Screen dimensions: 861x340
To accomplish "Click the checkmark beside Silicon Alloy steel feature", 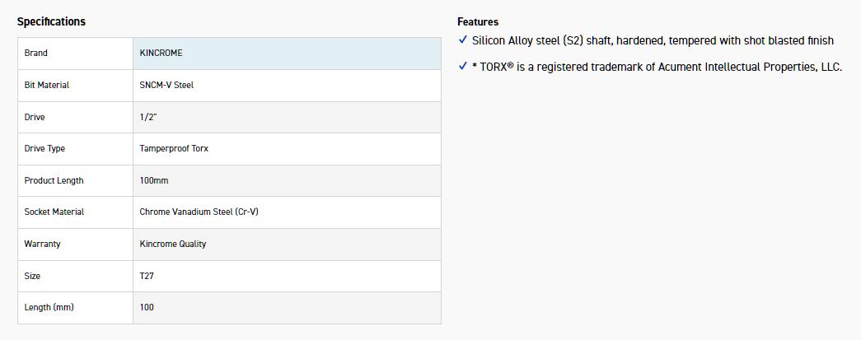I will pyautogui.click(x=463, y=40).
